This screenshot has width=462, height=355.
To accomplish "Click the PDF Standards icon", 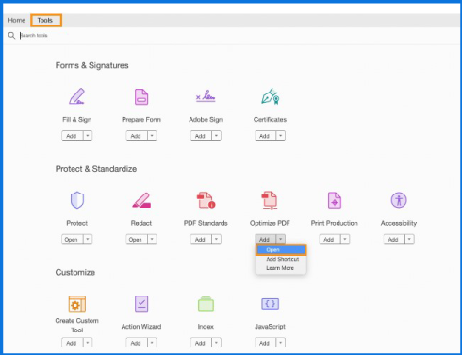I will 206,200.
